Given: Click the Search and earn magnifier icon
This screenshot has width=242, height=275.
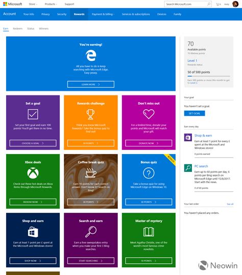Looking at the screenshot, I should coord(91,232).
